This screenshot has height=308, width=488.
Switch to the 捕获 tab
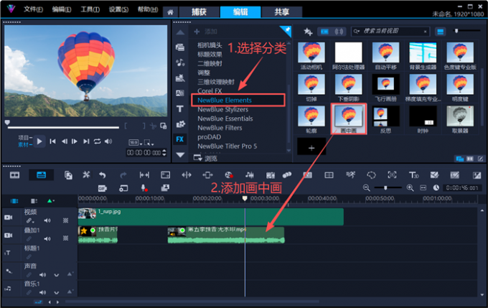[x=200, y=12]
